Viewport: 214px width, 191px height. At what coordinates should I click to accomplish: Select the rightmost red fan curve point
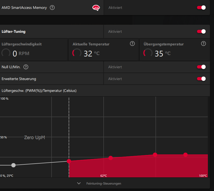(x=185, y=155)
